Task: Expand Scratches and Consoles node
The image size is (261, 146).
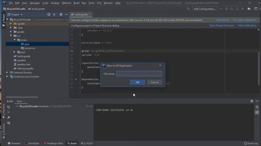Action: [7, 77]
